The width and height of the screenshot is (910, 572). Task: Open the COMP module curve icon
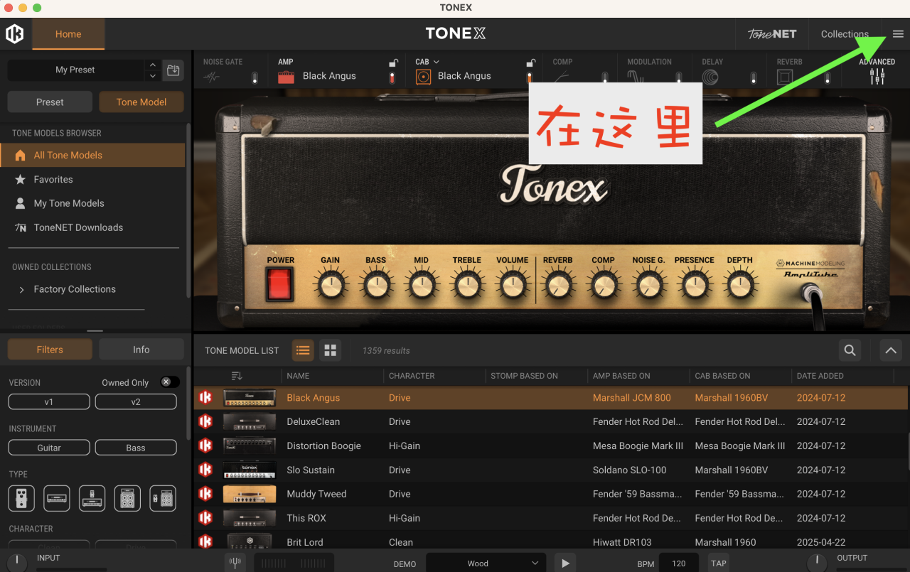[561, 77]
